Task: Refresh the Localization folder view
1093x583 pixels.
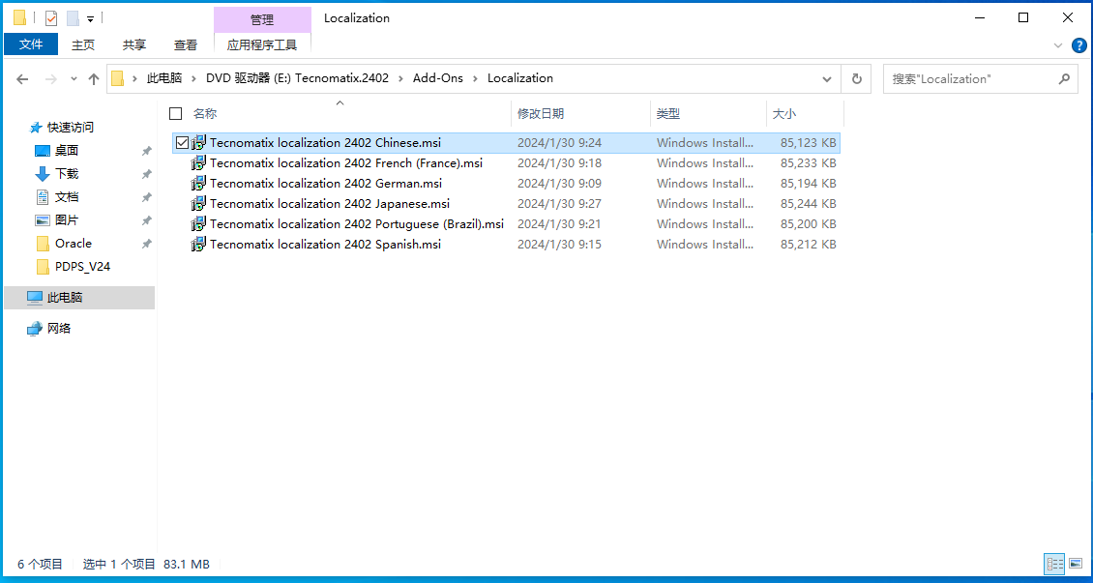Action: (x=856, y=79)
